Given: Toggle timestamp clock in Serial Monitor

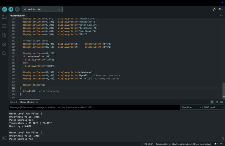Looking at the screenshot, I should (217, 102).
